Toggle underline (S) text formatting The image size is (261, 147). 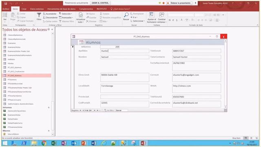[x=177, y=20]
